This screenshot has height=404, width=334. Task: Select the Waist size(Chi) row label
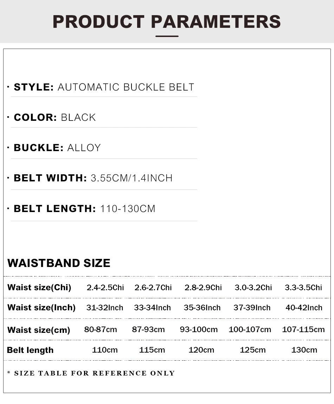(39, 287)
